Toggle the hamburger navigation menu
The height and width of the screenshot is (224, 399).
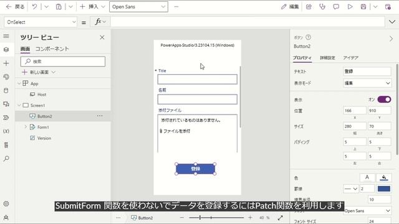6,36
